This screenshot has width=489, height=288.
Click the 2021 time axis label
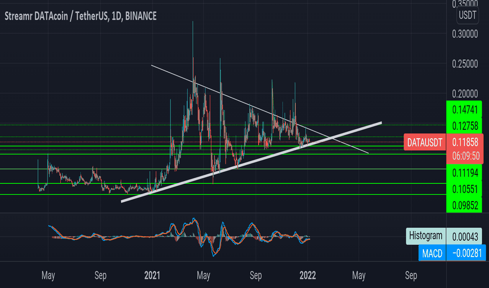coord(152,275)
